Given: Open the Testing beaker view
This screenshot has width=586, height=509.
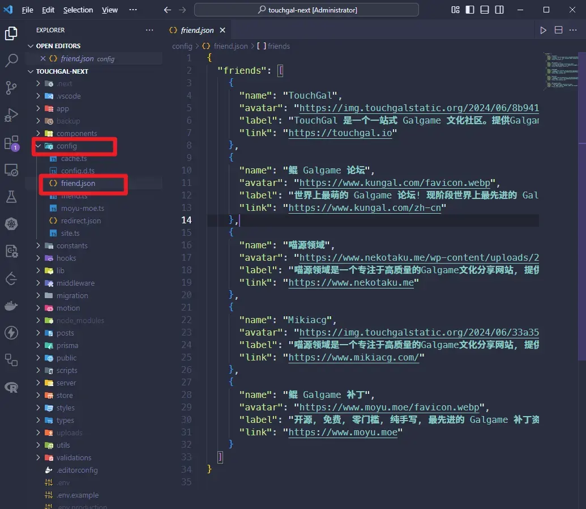Looking at the screenshot, I should [x=11, y=197].
